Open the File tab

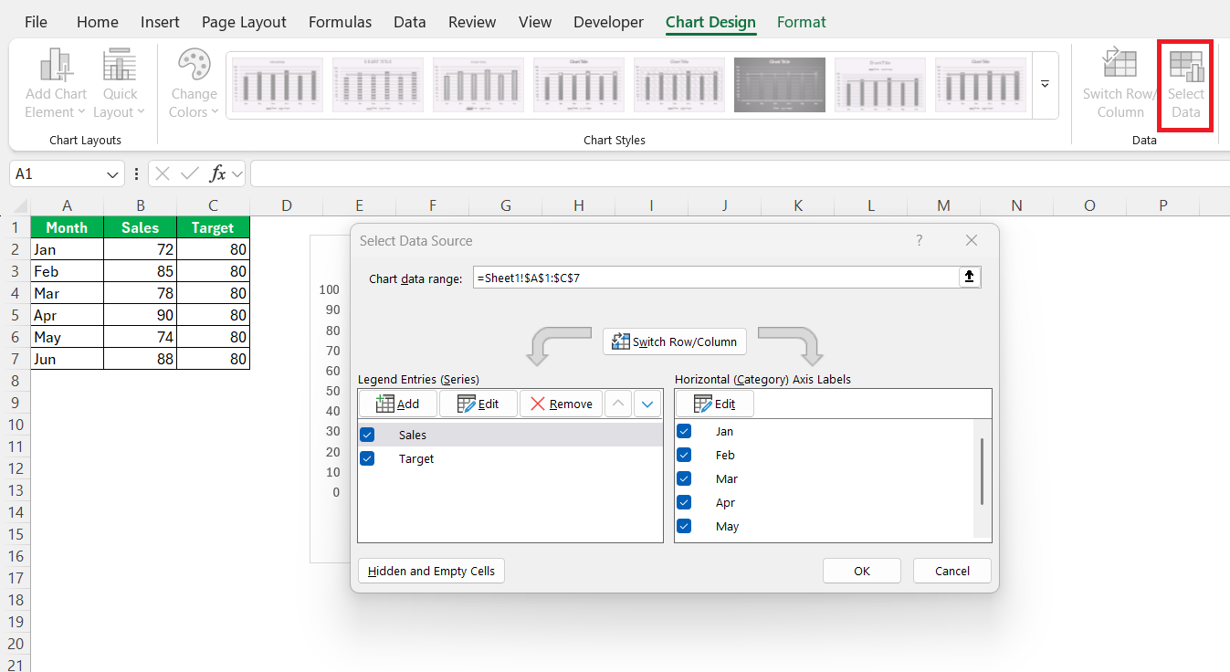pyautogui.click(x=37, y=22)
